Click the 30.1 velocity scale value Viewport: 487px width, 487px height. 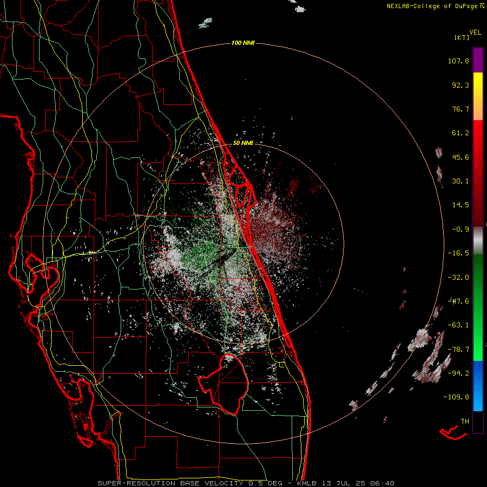(x=460, y=181)
